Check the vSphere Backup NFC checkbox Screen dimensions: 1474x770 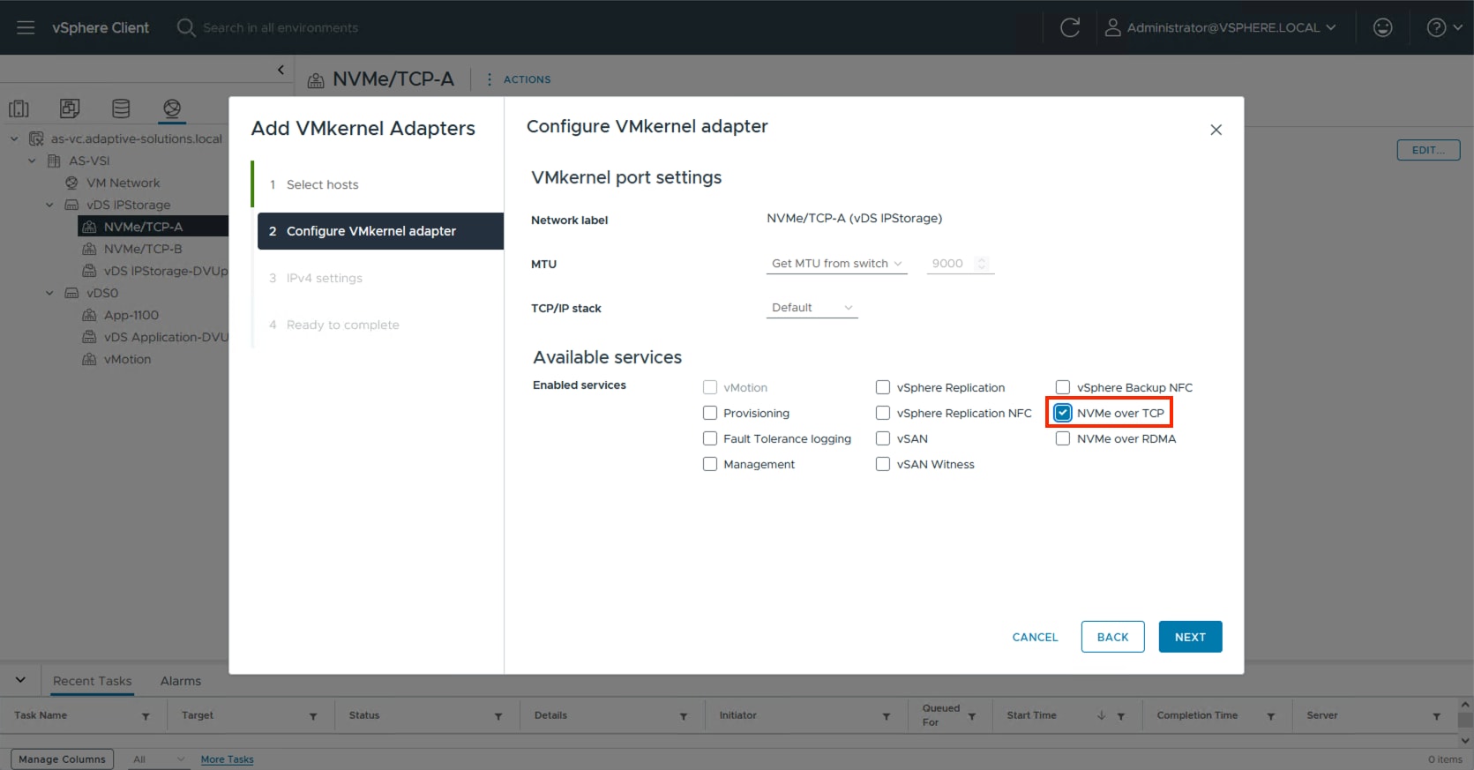[1063, 387]
